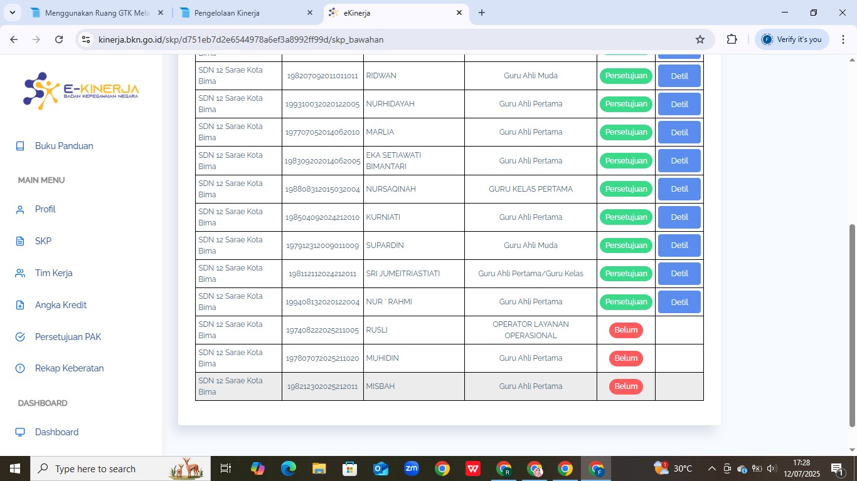Click GURU KELAS PERTAMA cell
This screenshot has width=857, height=481.
coord(531,189)
